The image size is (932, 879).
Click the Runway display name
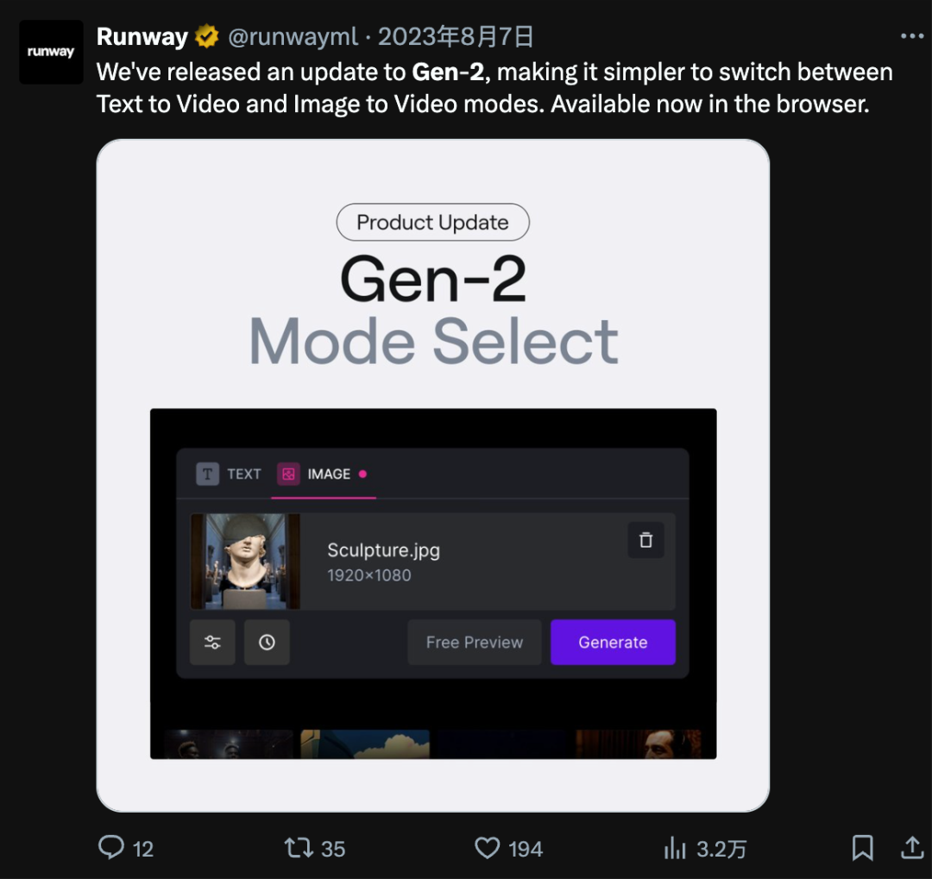(x=142, y=37)
